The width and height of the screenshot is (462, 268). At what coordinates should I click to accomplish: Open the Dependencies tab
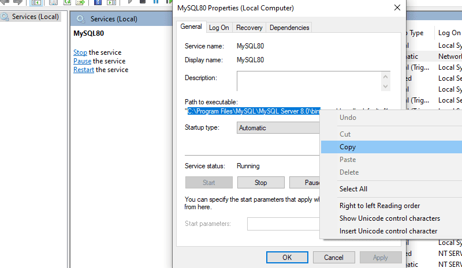click(289, 27)
